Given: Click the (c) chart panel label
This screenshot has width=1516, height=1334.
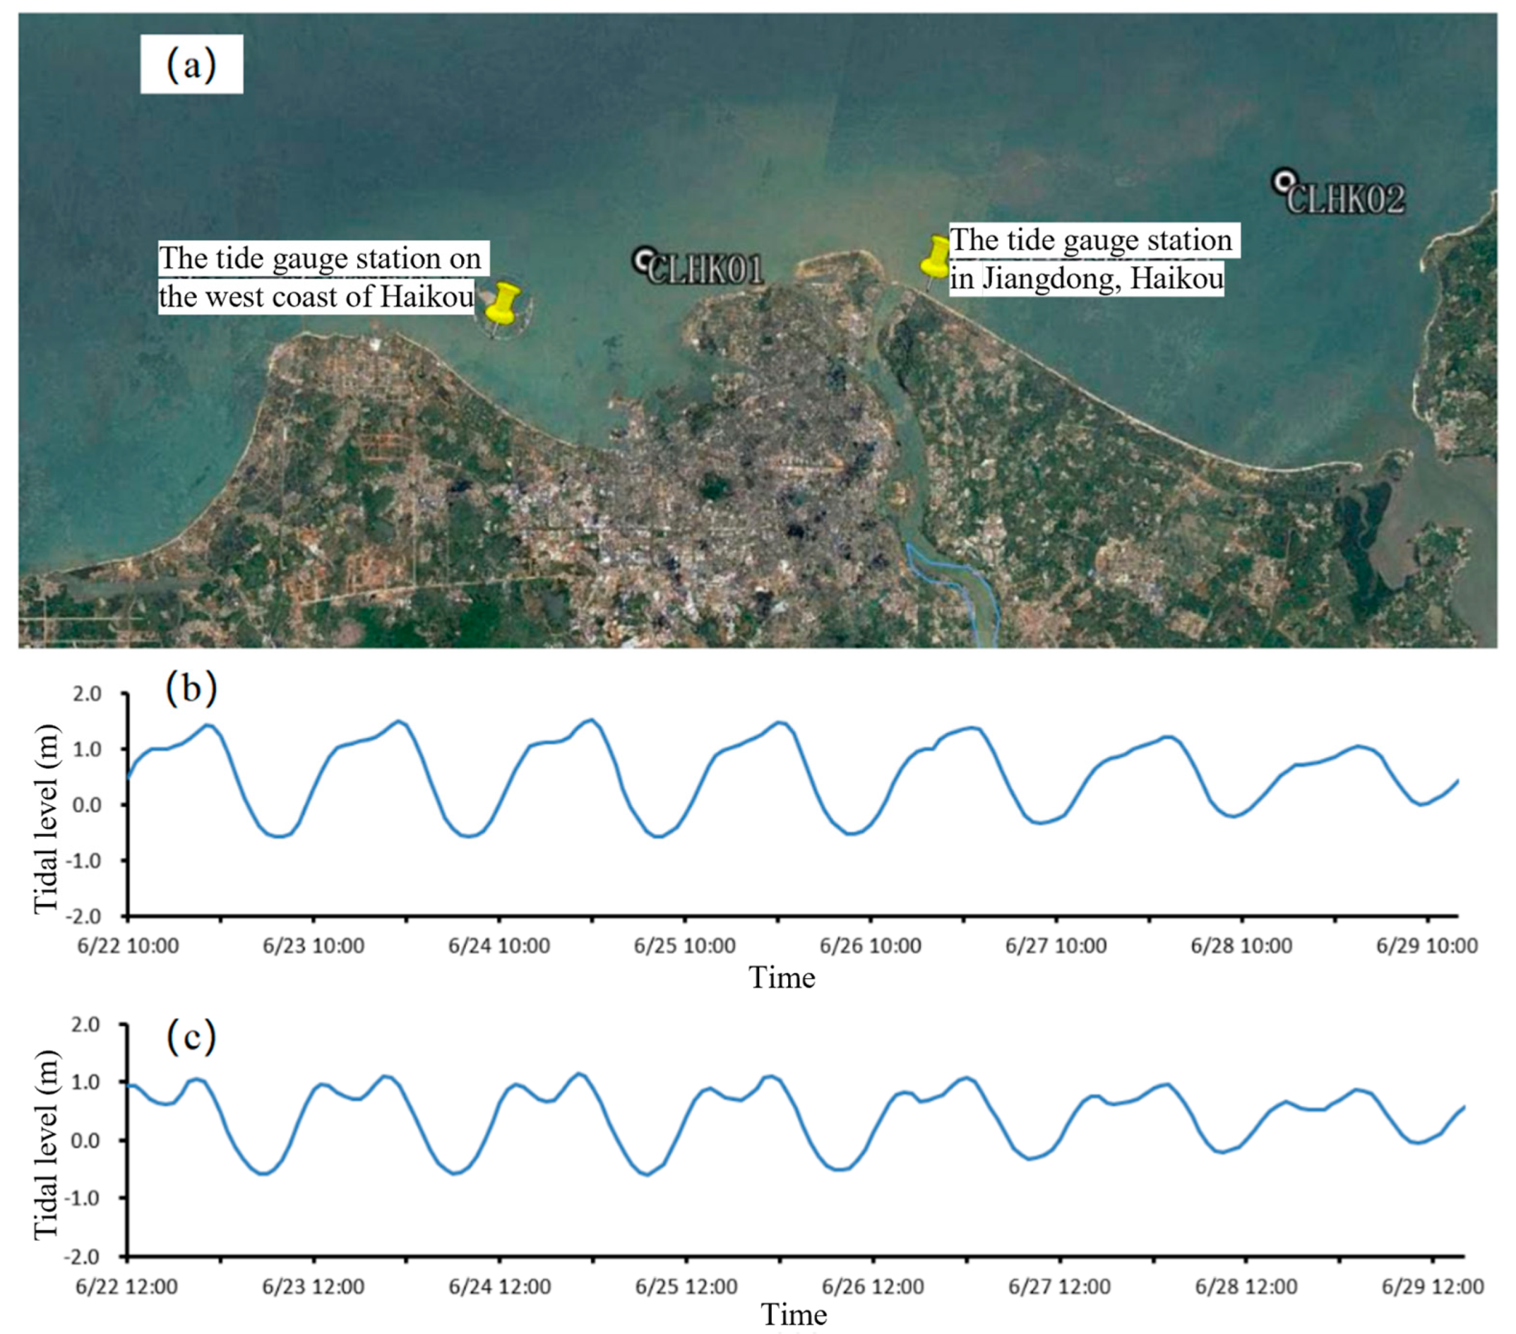Looking at the screenshot, I should [x=192, y=1037].
